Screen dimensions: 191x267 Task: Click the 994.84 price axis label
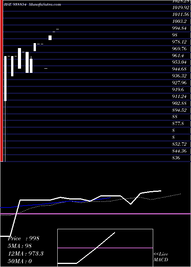180,28
